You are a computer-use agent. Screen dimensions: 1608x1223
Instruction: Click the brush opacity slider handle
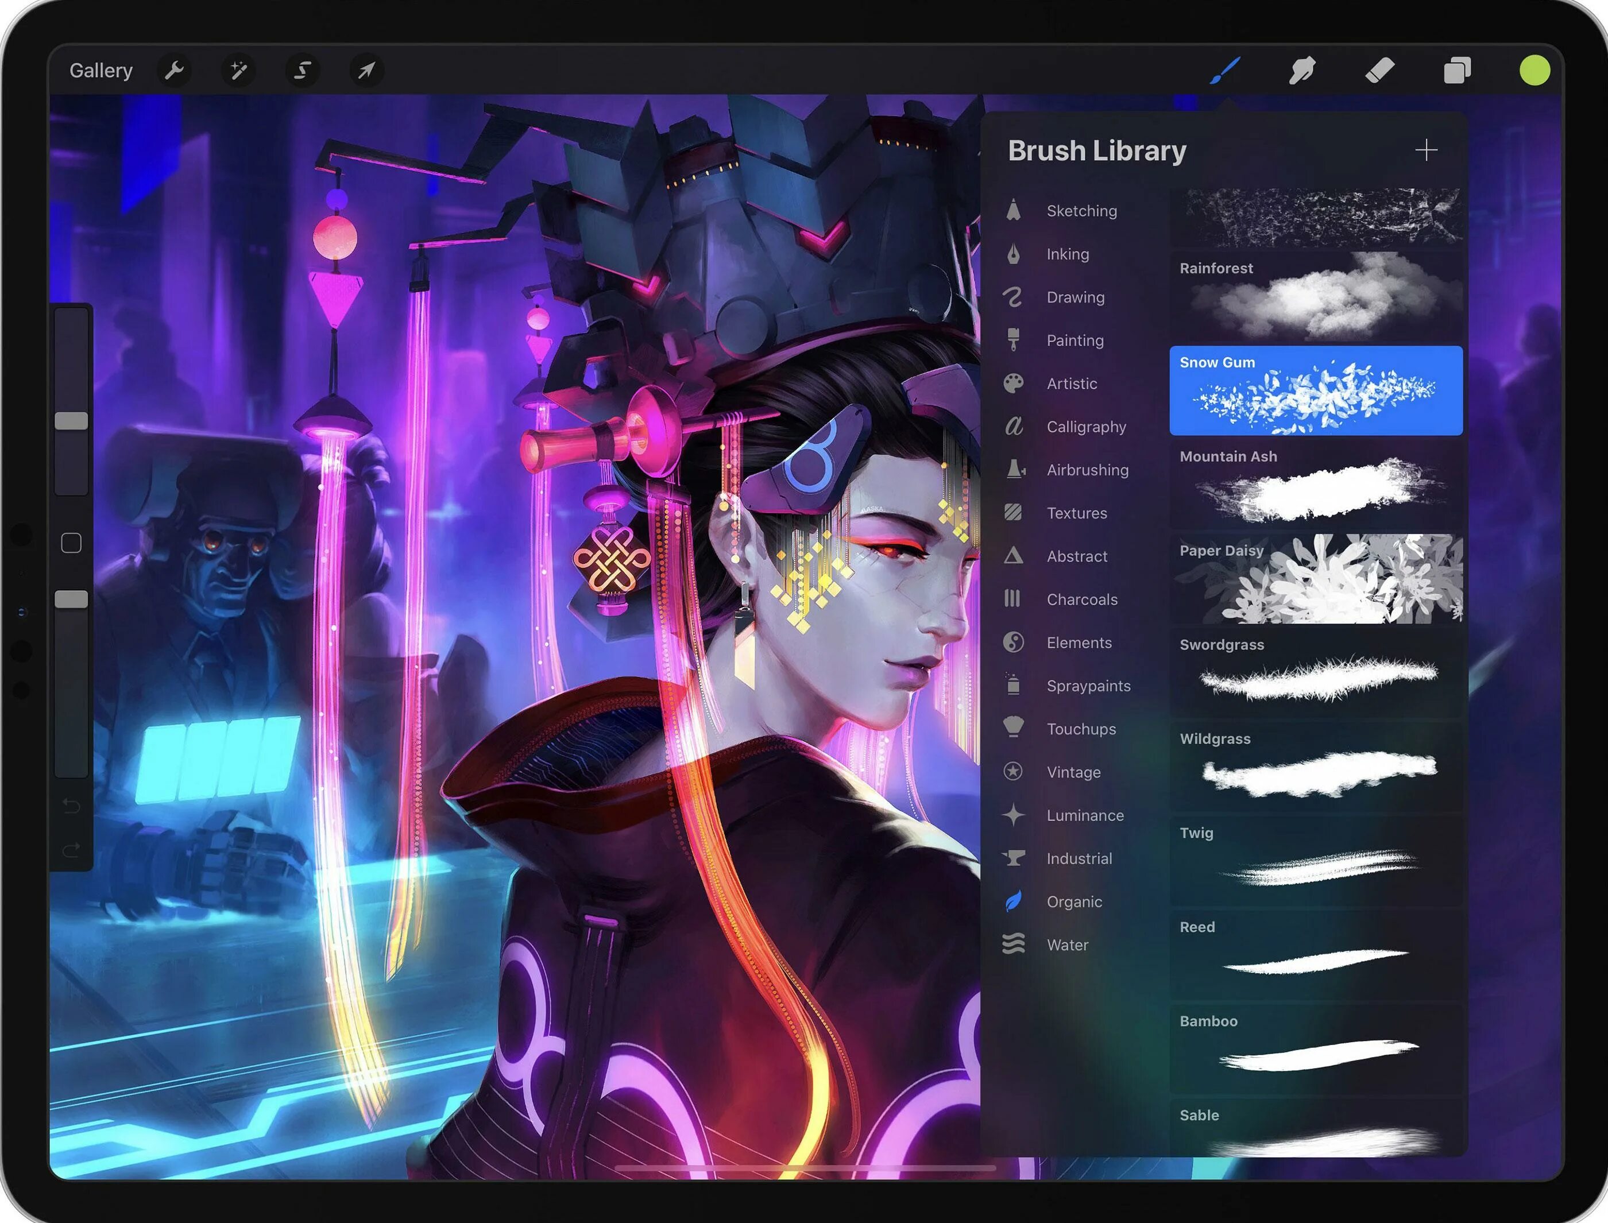tap(71, 599)
